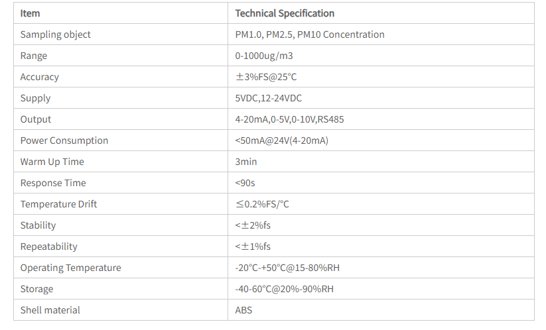546x330 pixels.
Task: Click the 'Output' row label
Action: coord(36,119)
